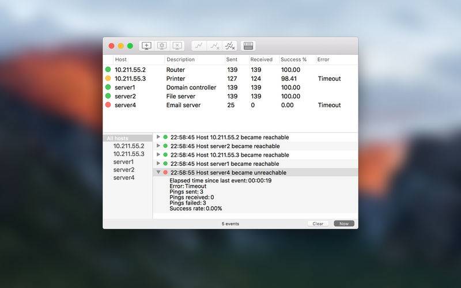Viewport: 461px width, 288px height.
Task: Click the add host monitor icon
Action: pos(146,46)
